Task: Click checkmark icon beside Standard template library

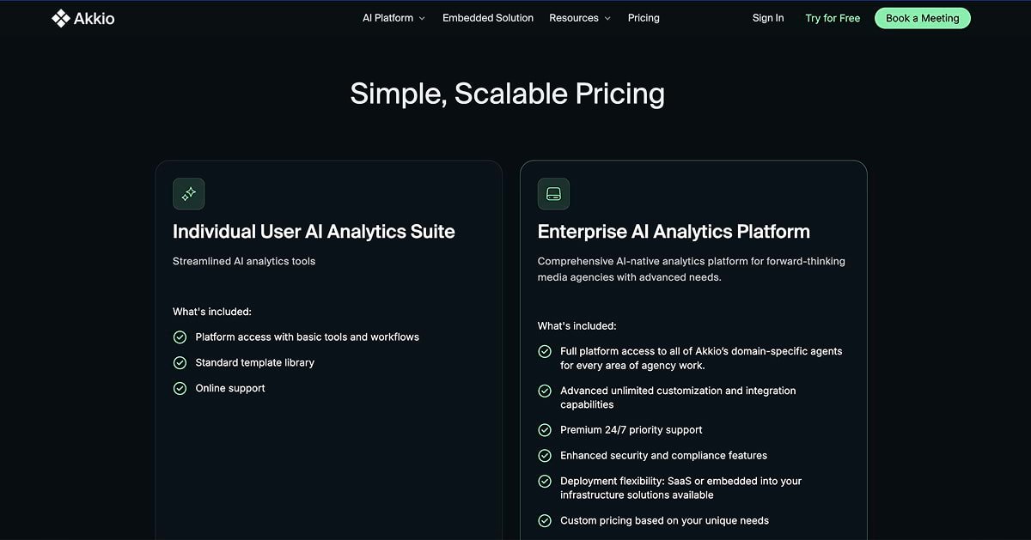Action: [x=180, y=363]
